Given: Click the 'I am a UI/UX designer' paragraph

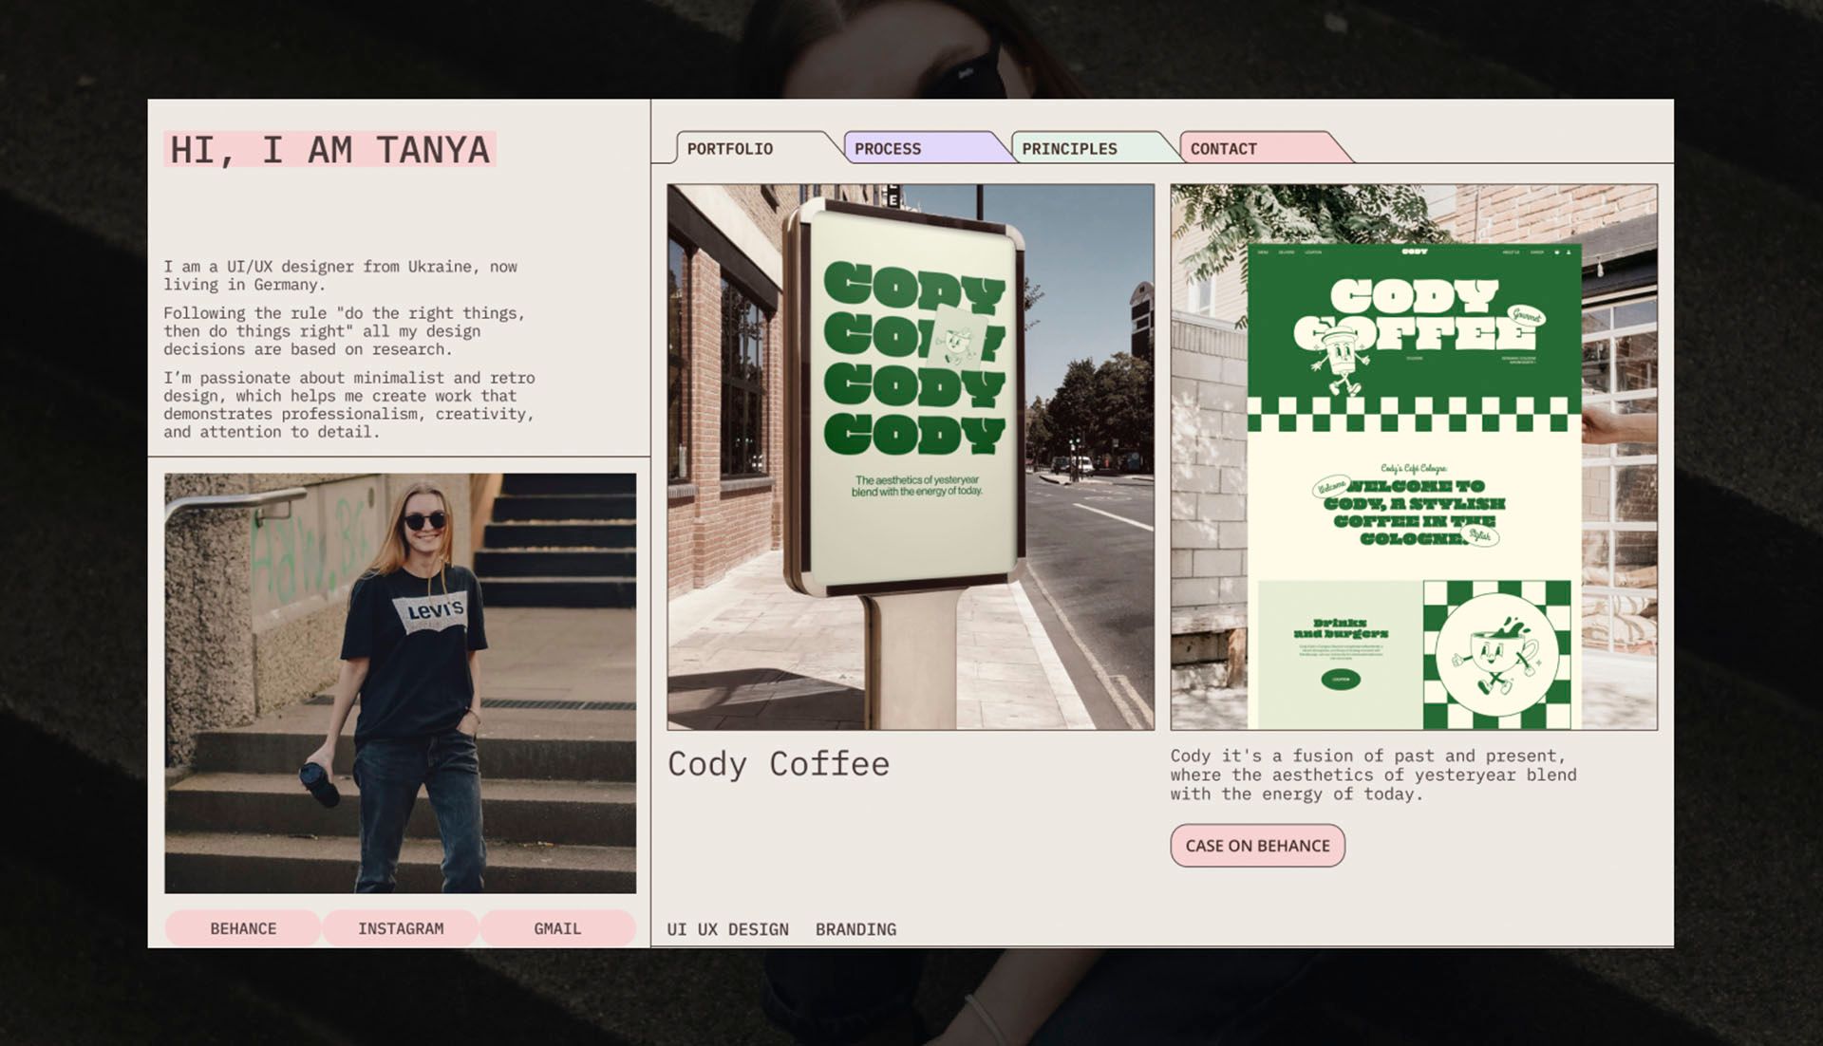Looking at the screenshot, I should coord(340,275).
